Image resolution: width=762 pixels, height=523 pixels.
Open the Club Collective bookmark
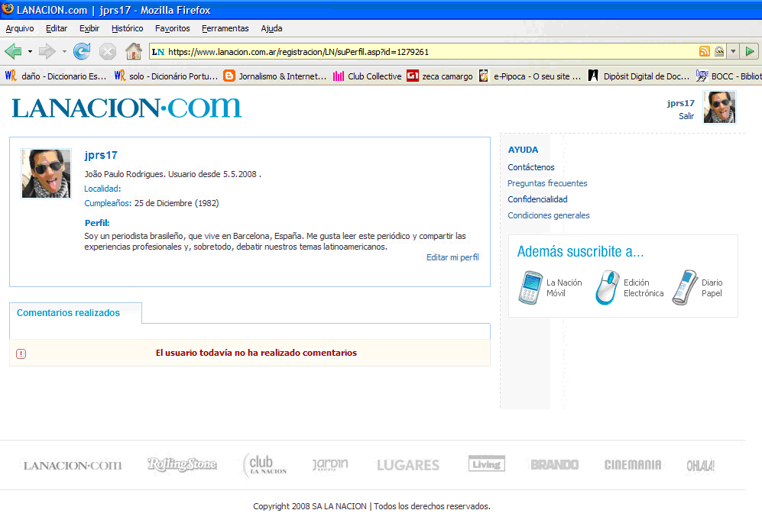367,76
